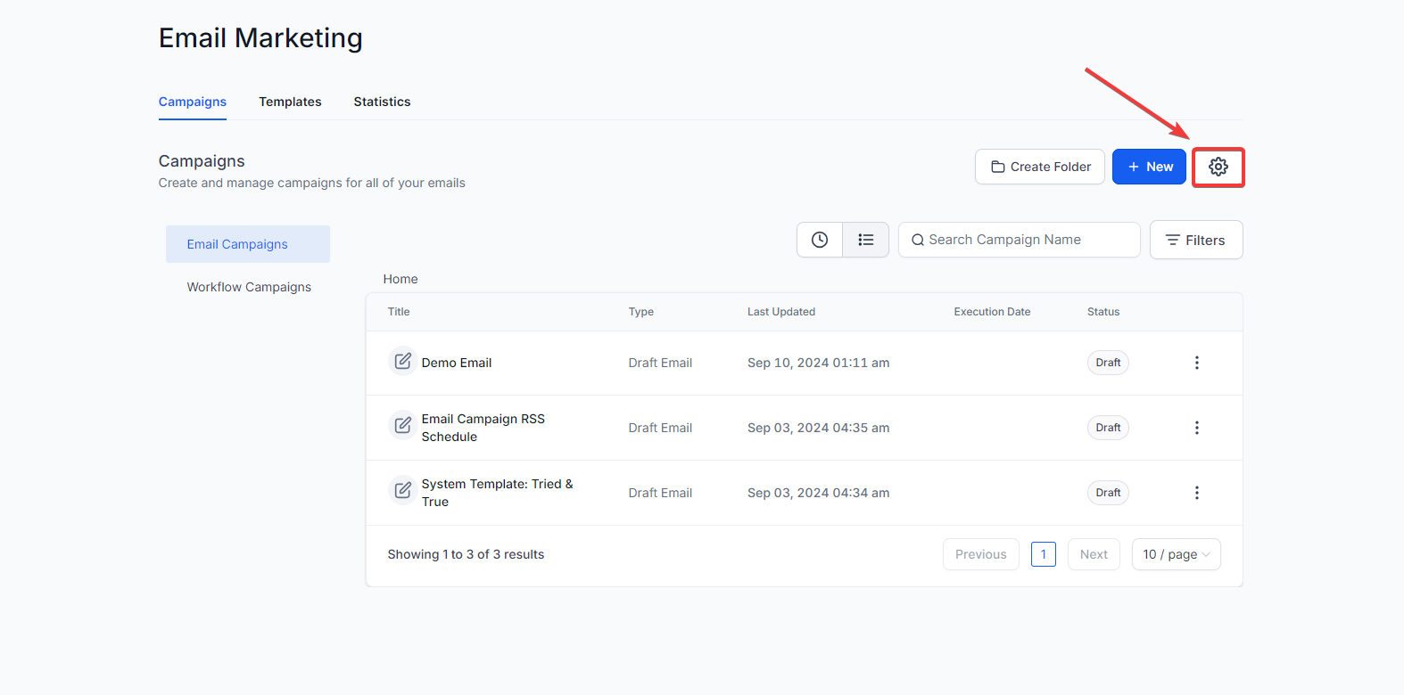
Task: Click the Previous page button
Action: pos(981,554)
